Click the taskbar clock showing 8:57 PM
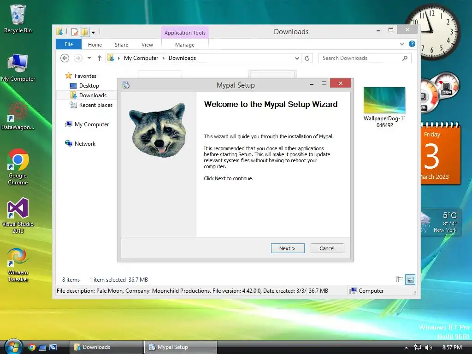Screen dimensions: 472x354 pos(452,348)
